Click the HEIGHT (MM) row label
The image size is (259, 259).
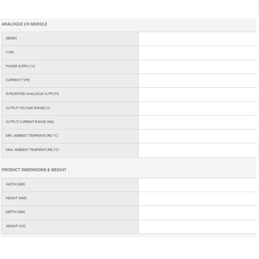tap(16, 198)
